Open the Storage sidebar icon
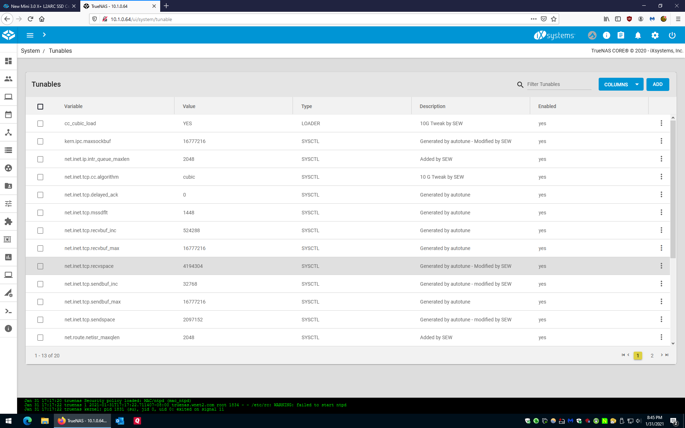 (8, 150)
